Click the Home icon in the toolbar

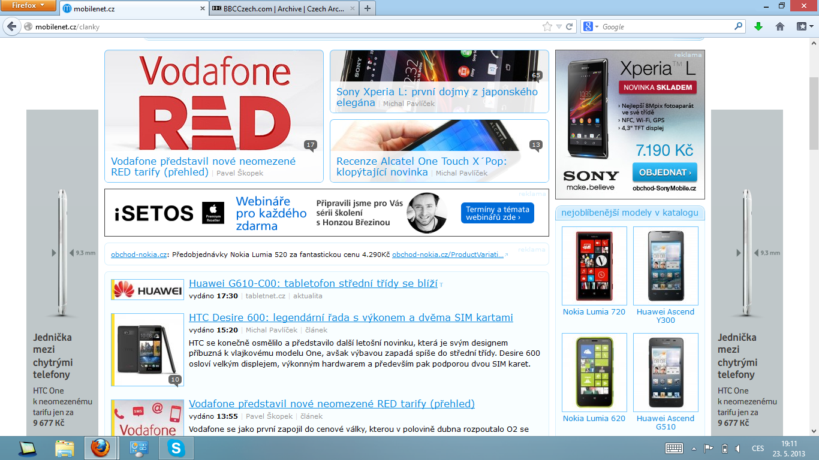point(779,26)
